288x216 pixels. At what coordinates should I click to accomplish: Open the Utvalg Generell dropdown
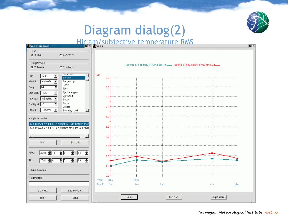pos(55,110)
